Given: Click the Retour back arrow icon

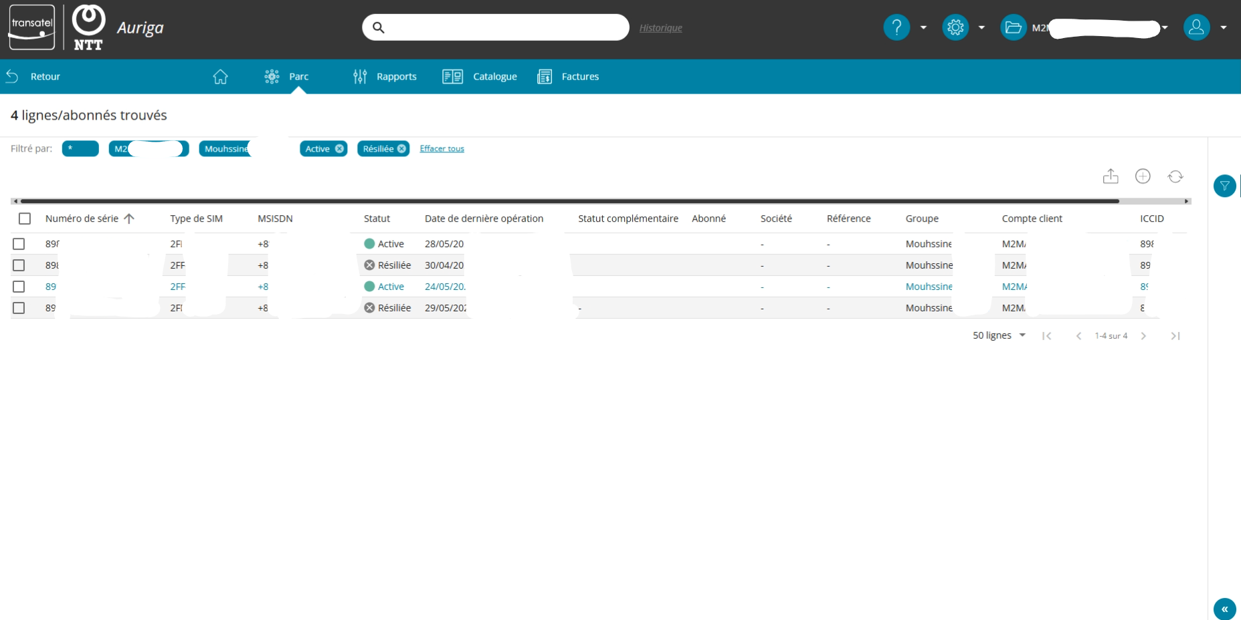Looking at the screenshot, I should 12,76.
